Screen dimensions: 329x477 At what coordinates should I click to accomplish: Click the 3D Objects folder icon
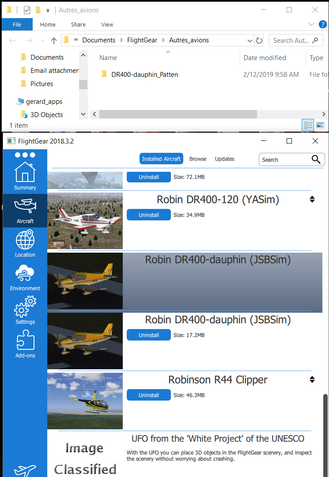click(24, 114)
